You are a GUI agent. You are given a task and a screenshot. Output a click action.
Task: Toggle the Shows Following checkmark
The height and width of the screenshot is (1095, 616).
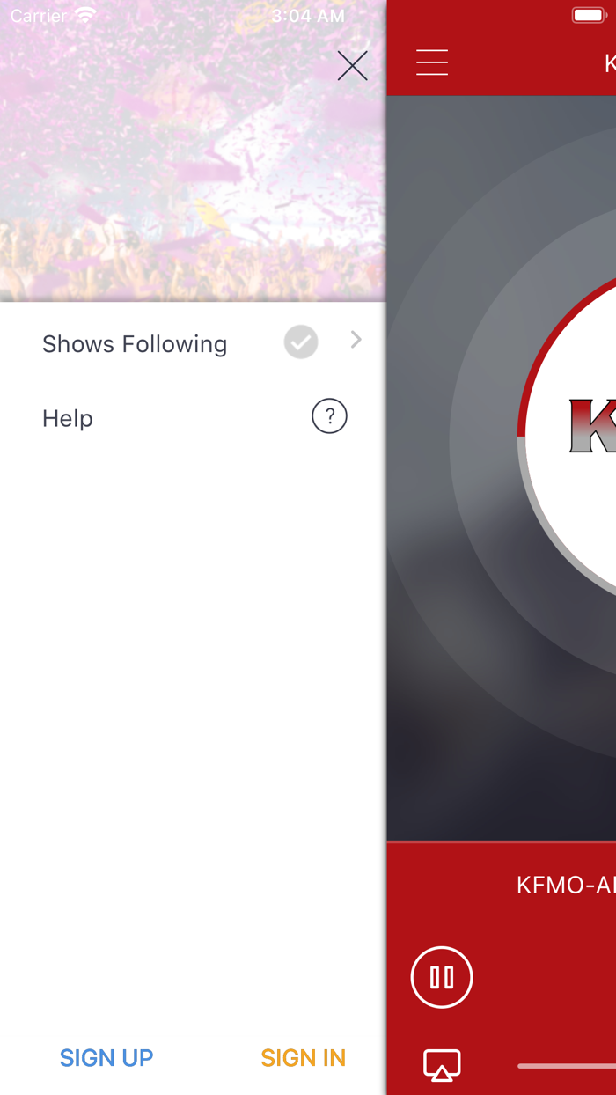[301, 342]
